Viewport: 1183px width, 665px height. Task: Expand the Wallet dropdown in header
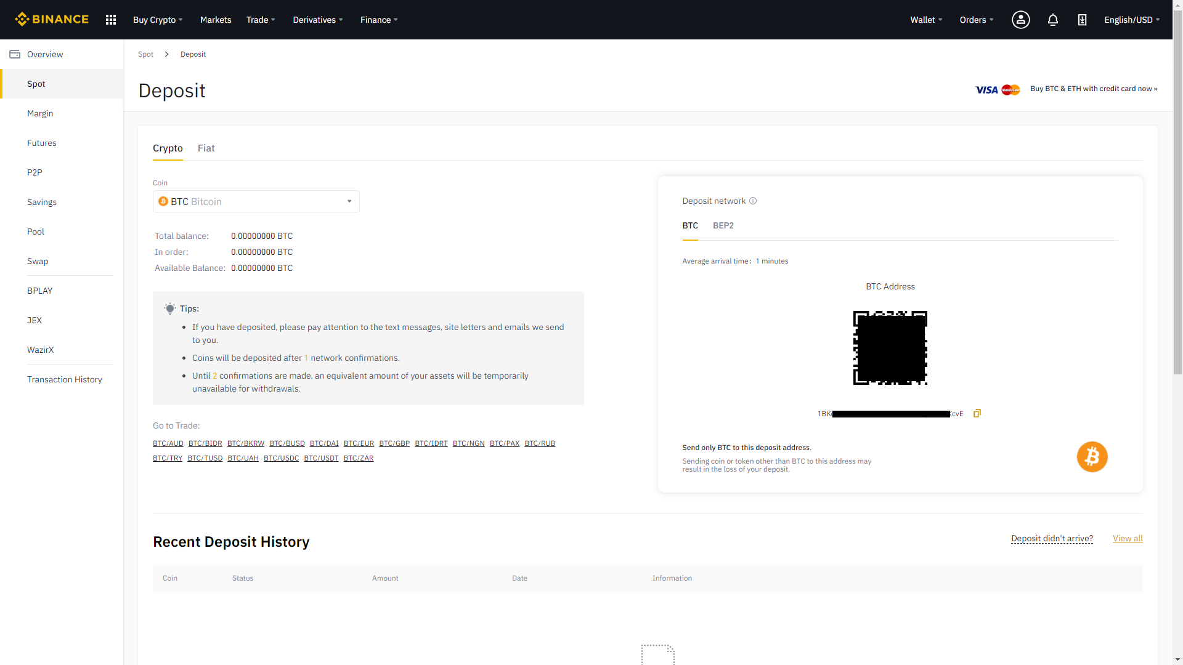coord(926,20)
